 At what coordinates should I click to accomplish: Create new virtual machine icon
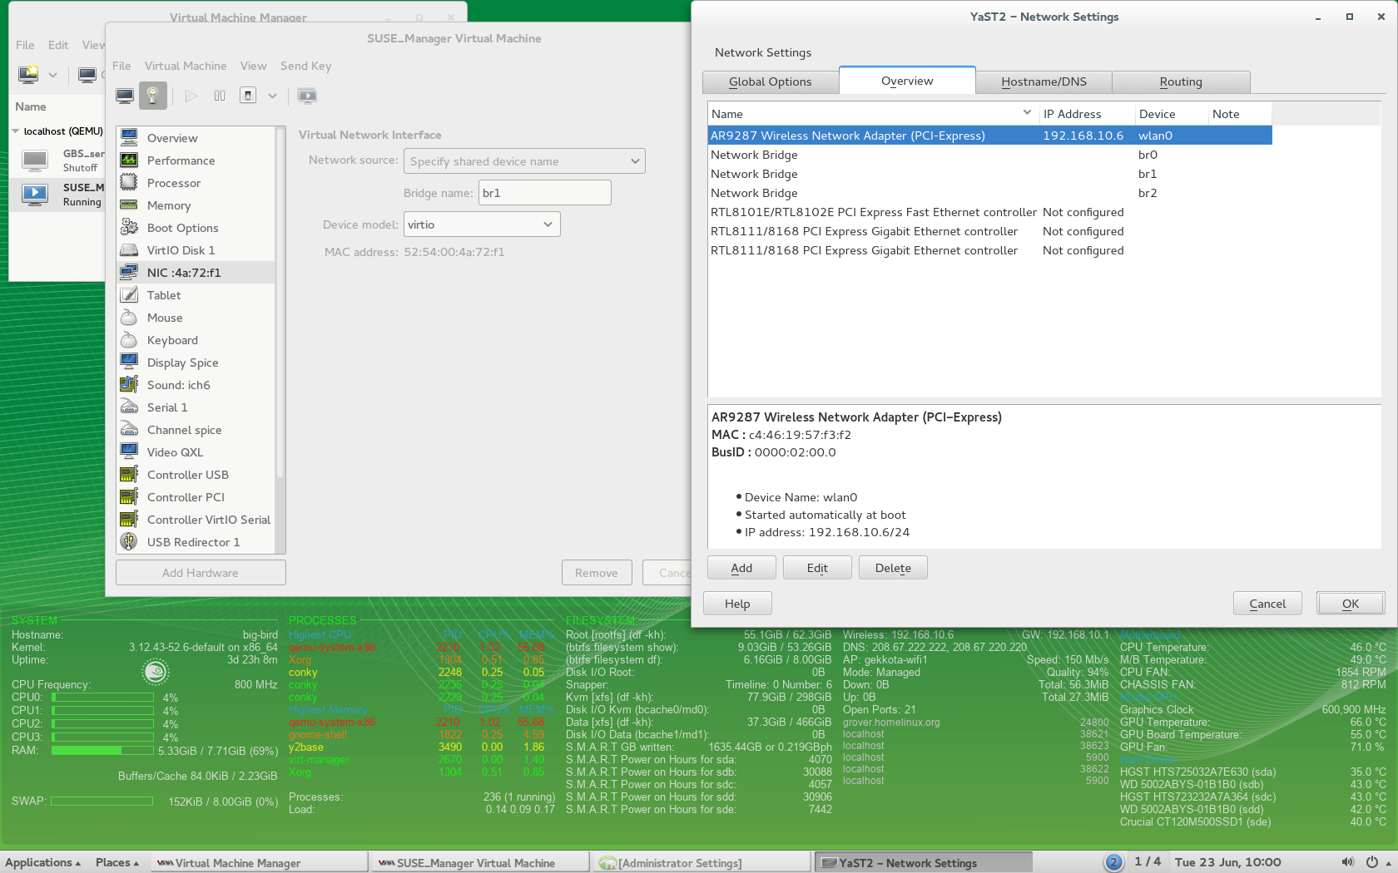click(28, 75)
